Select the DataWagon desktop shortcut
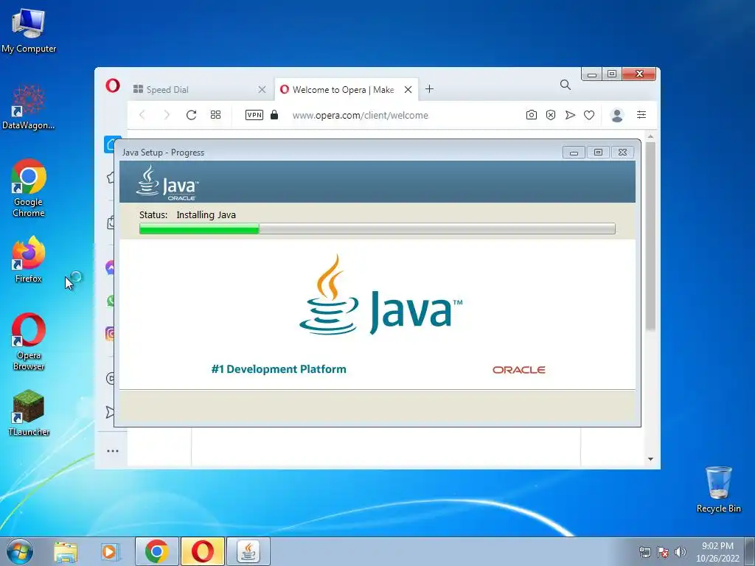 point(29,108)
